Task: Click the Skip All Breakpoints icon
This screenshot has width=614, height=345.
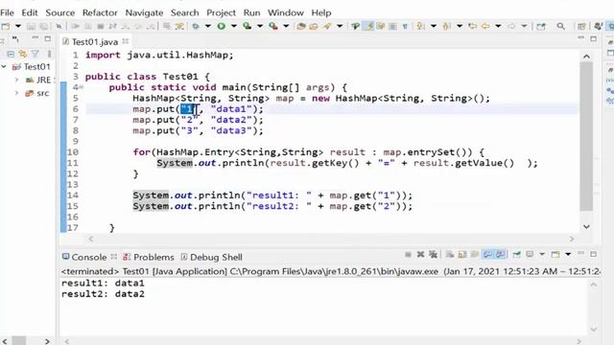Action: coord(59,26)
